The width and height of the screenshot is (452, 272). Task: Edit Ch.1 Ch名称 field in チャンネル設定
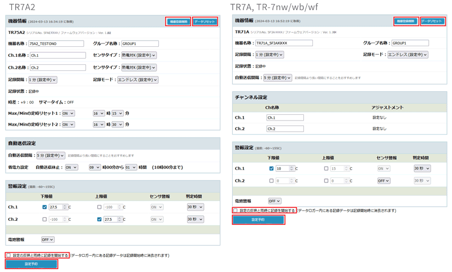285,118
